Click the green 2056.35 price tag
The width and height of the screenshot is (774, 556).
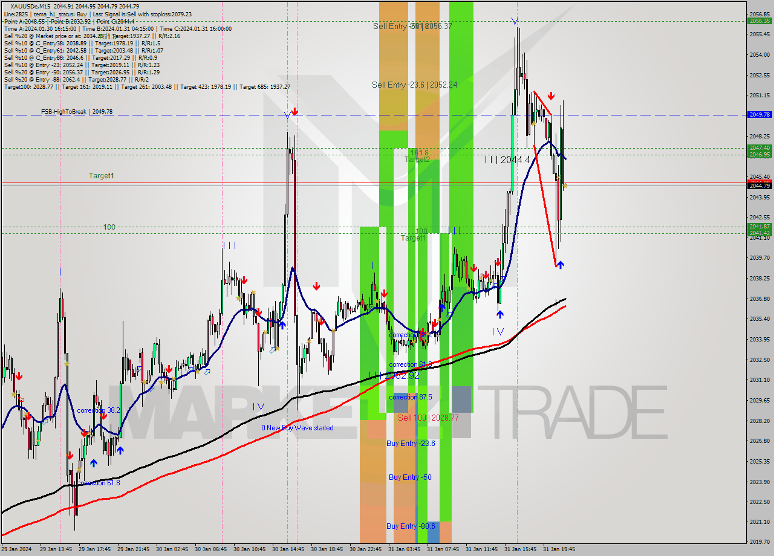pos(759,21)
